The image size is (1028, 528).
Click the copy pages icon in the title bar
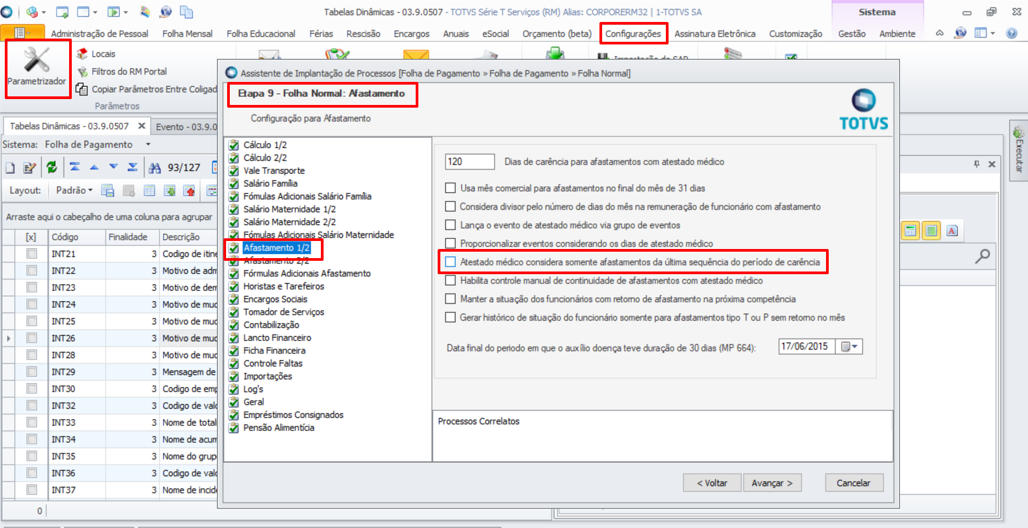186,12
